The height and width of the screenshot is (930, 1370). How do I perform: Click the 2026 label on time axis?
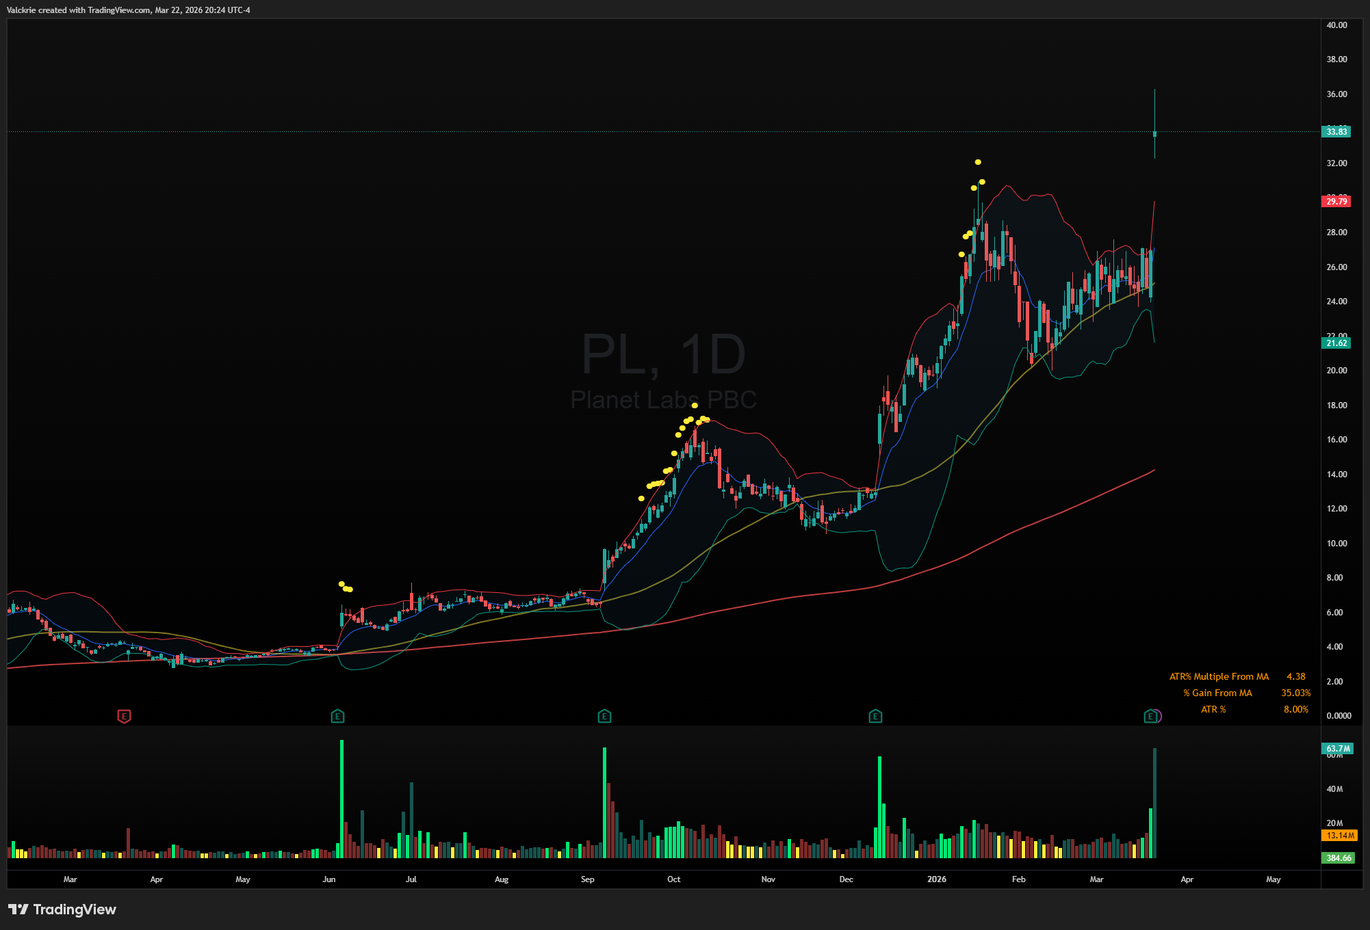(x=936, y=879)
